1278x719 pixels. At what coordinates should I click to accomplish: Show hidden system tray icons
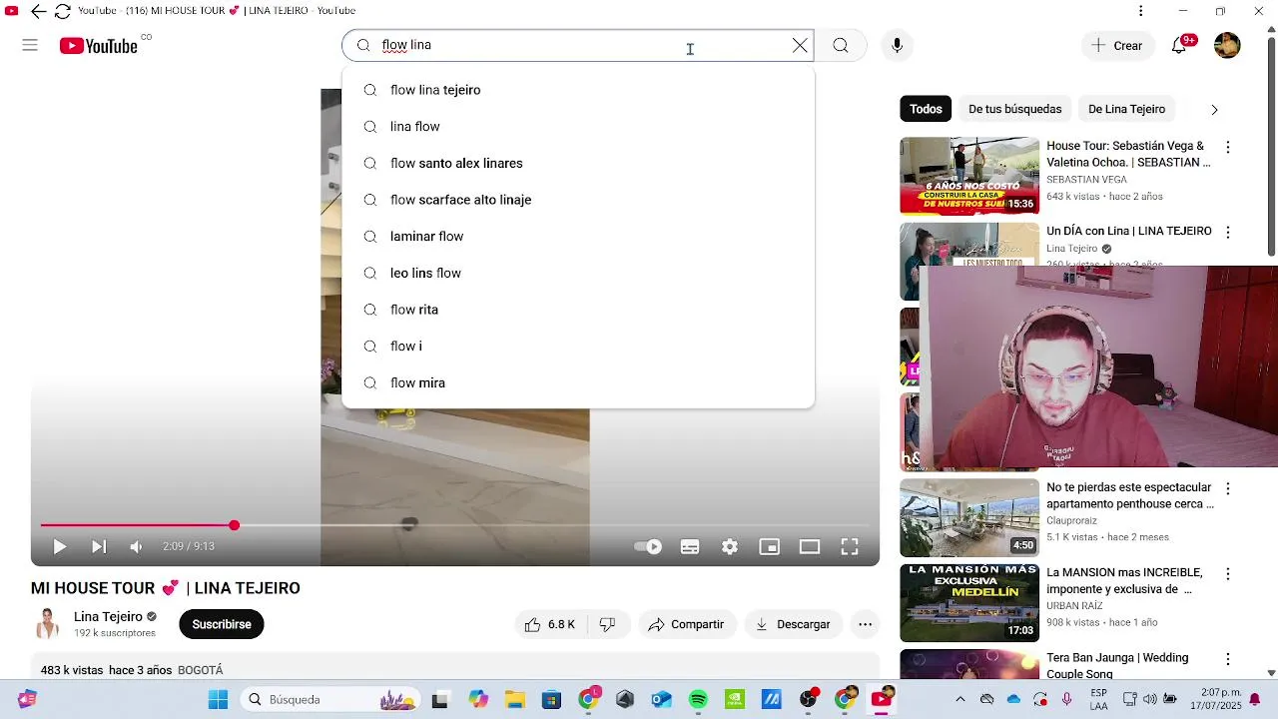(x=960, y=699)
